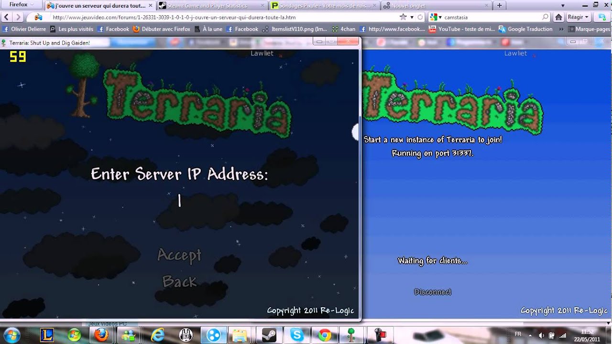Click Accept in the Terraria client window
This screenshot has height=344, width=612.
(179, 255)
